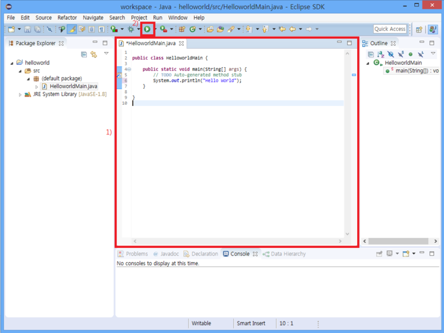Collapse HelloworldMain class in Outline
This screenshot has height=333, width=444.
click(x=368, y=63)
